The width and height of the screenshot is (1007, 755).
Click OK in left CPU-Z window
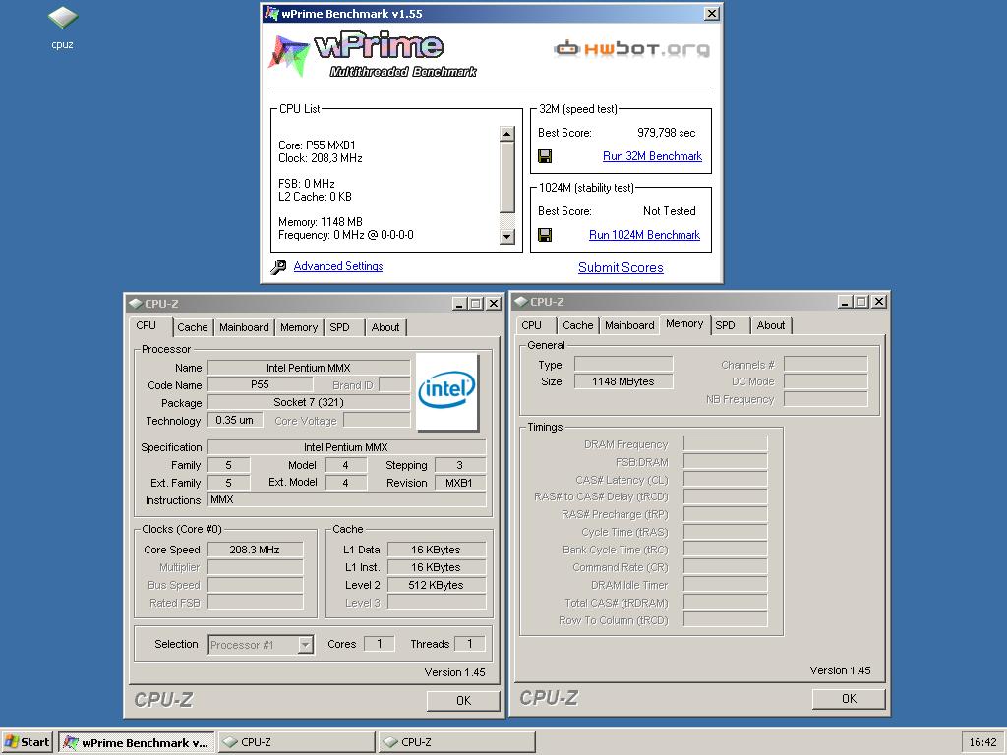point(463,700)
